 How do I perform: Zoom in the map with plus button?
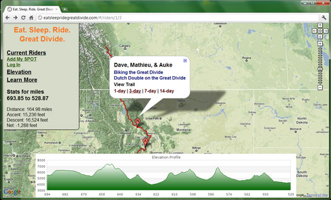click(x=320, y=44)
